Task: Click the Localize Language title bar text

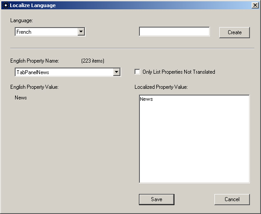Action: 33,5
